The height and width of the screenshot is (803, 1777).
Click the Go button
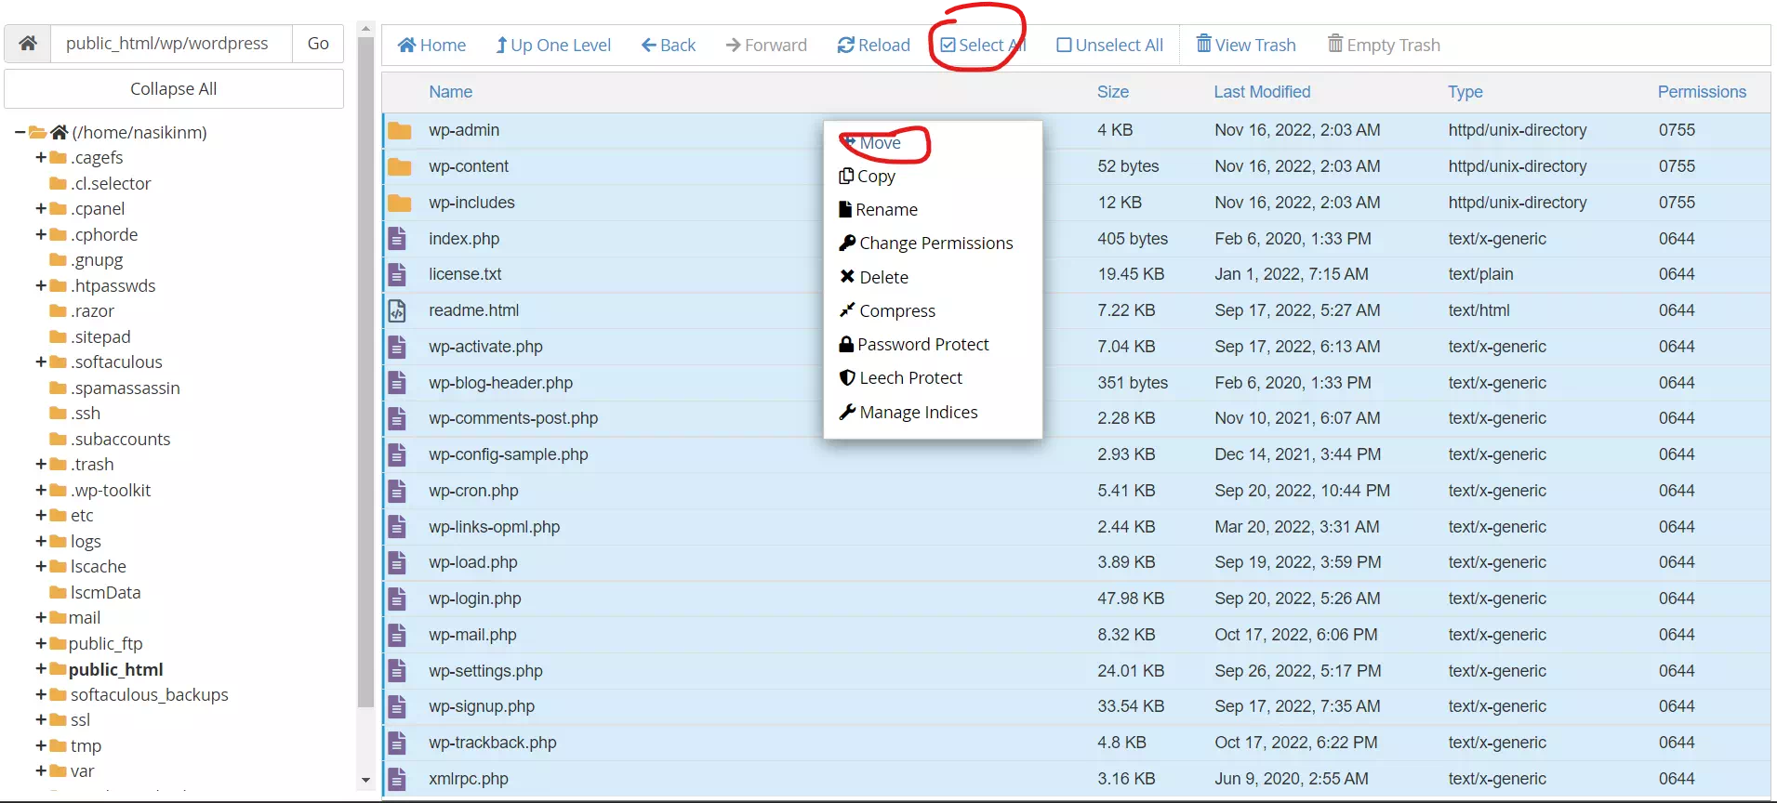[318, 44]
